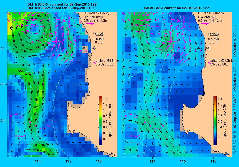
Task: Click the speed color bar on the left map
Action: 100,120
